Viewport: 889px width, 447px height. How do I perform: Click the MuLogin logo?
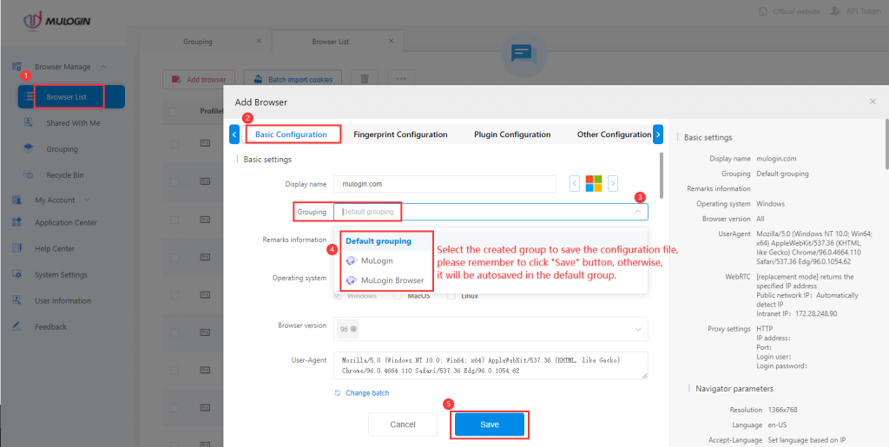point(57,22)
